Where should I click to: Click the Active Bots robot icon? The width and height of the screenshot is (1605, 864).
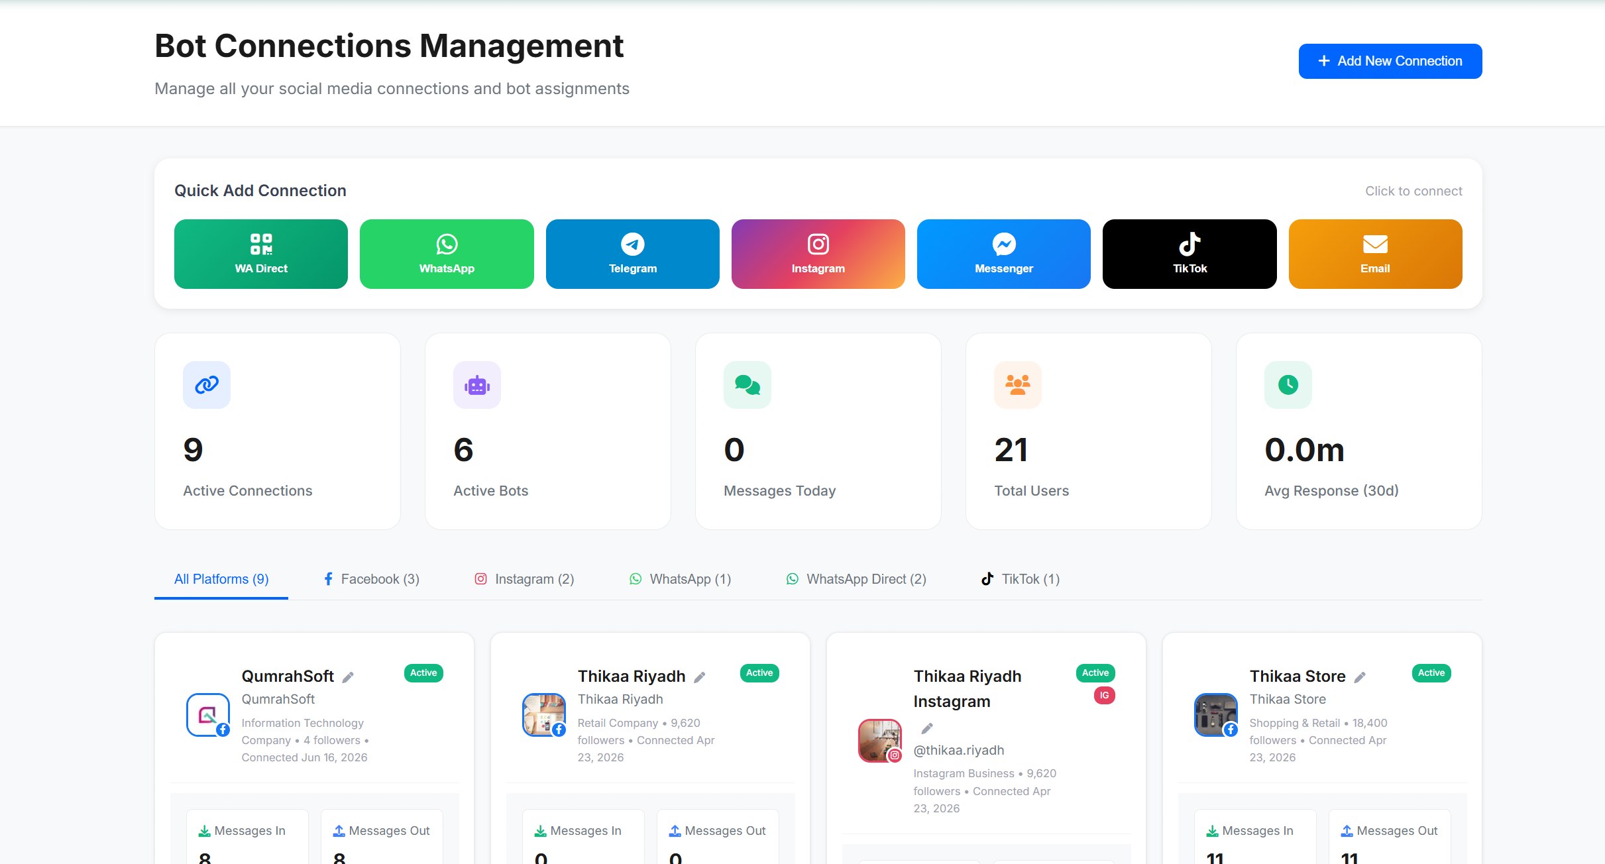[x=477, y=384]
